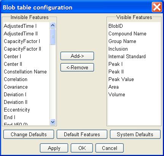Click the Add-> button
The image size is (164, 156).
[77, 56]
